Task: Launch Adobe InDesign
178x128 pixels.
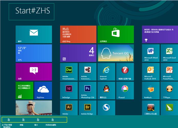Action: coord(69,91)
